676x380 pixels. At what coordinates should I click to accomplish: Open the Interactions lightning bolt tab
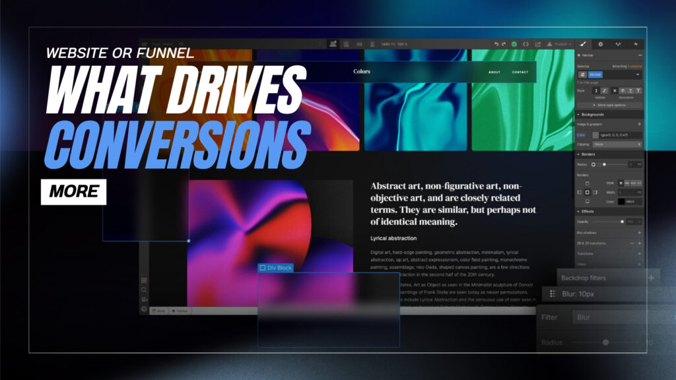(x=636, y=44)
